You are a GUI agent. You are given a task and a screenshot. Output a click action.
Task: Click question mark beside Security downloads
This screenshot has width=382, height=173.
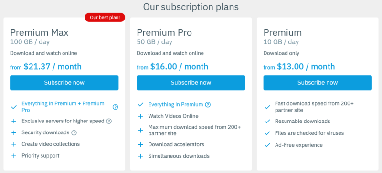(x=74, y=132)
